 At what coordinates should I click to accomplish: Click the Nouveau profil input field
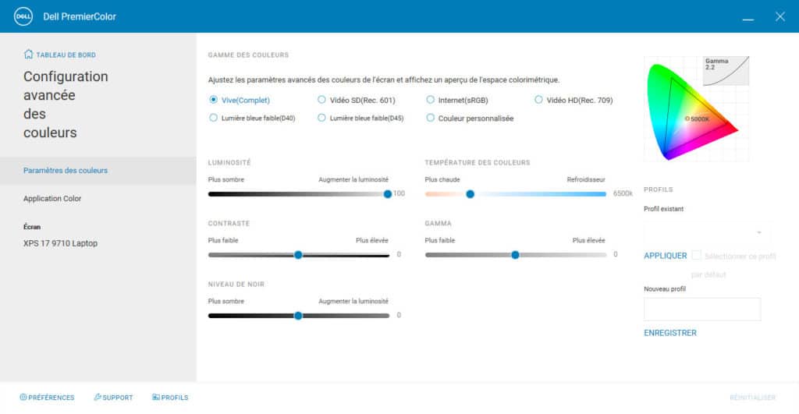702,309
